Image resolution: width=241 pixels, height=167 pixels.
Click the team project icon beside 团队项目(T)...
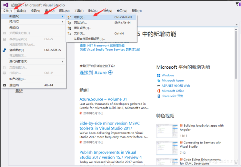(x=69, y=28)
